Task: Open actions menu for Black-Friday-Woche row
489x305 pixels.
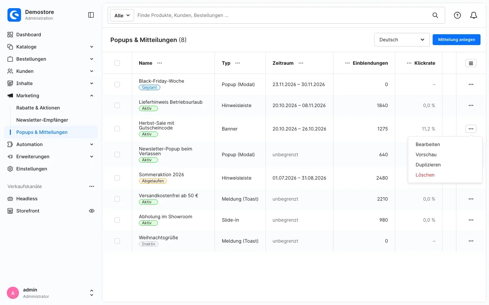Action: click(x=471, y=84)
